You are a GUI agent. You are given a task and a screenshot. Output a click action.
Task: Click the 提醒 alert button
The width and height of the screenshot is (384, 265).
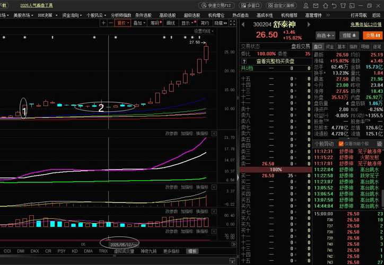(349, 36)
